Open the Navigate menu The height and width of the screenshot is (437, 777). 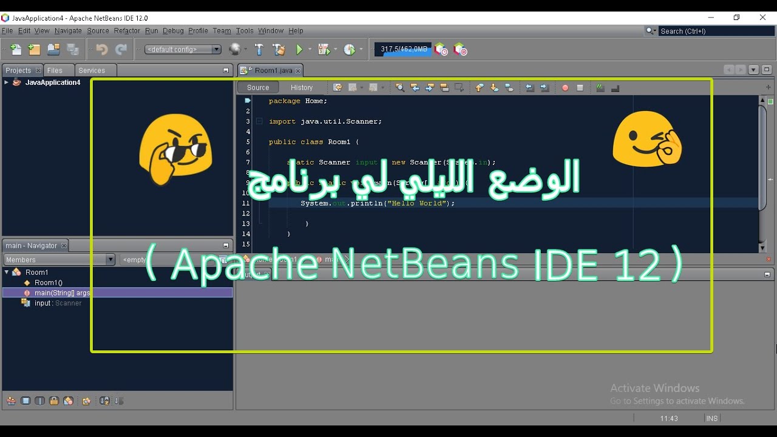pyautogui.click(x=68, y=31)
